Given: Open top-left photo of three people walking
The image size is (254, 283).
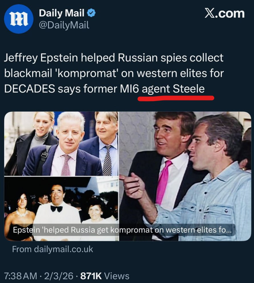Looking at the screenshot, I should (61, 143).
